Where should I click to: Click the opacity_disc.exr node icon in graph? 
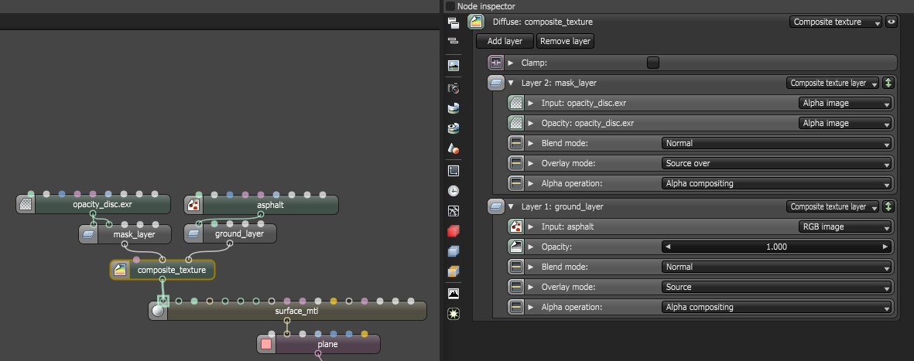tap(26, 204)
